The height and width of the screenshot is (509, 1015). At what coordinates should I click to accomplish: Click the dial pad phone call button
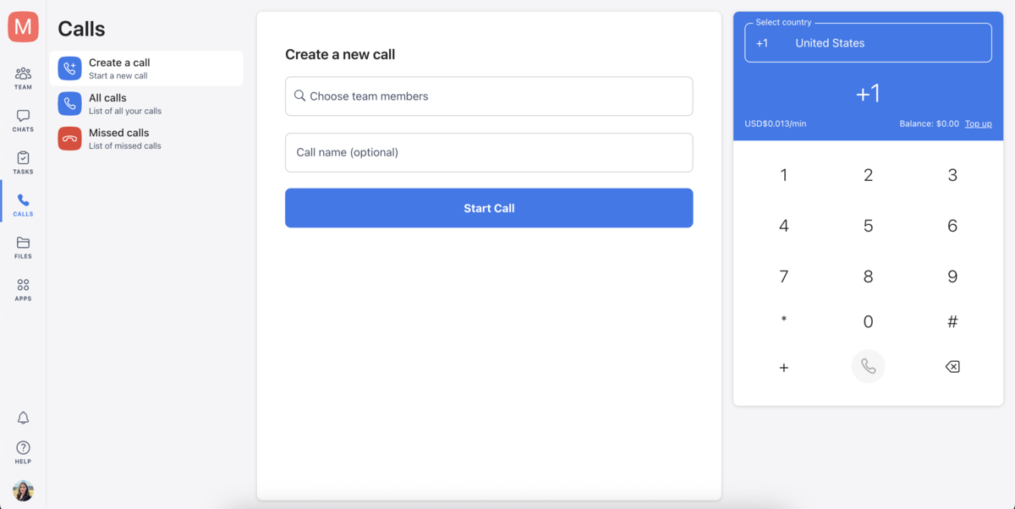(x=868, y=366)
